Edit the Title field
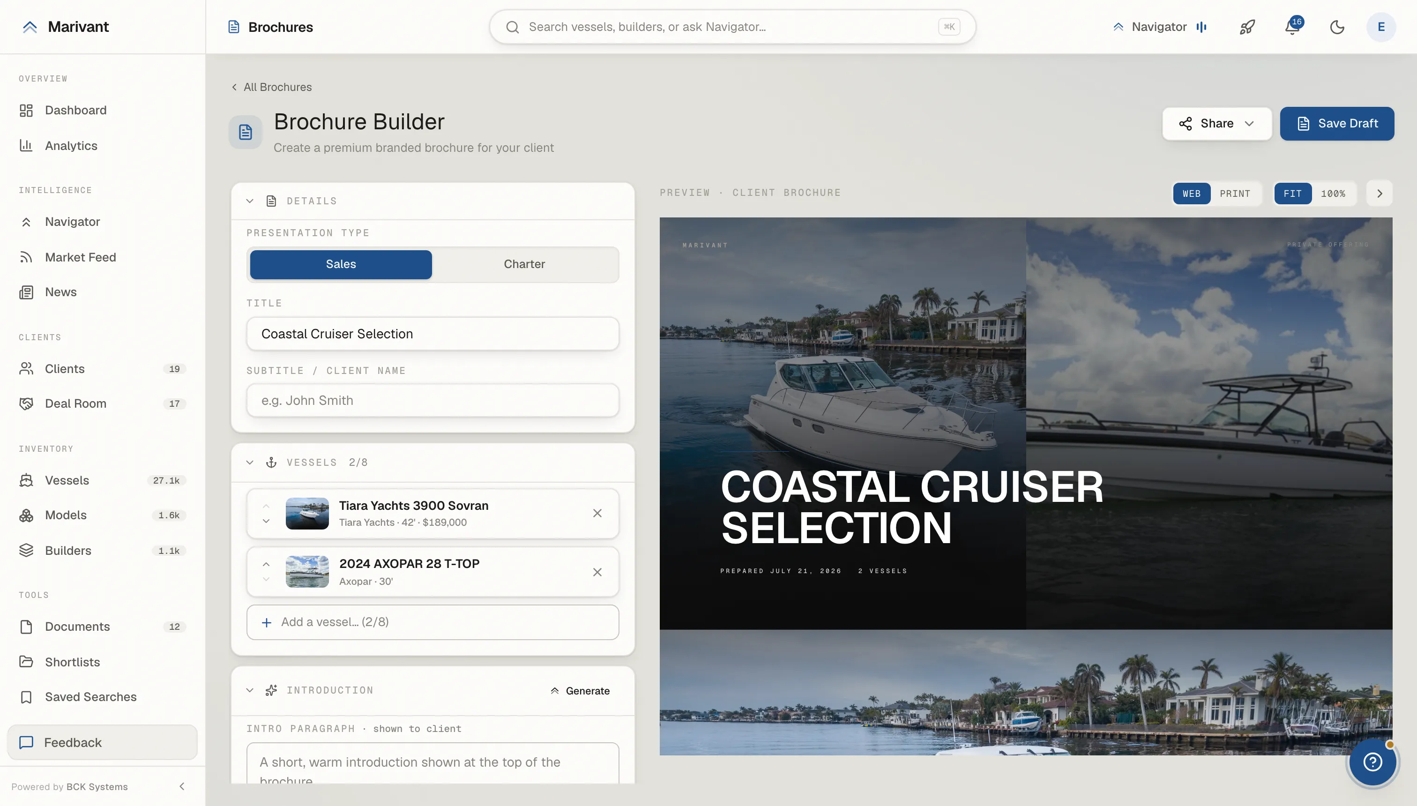1417x806 pixels. pos(433,334)
